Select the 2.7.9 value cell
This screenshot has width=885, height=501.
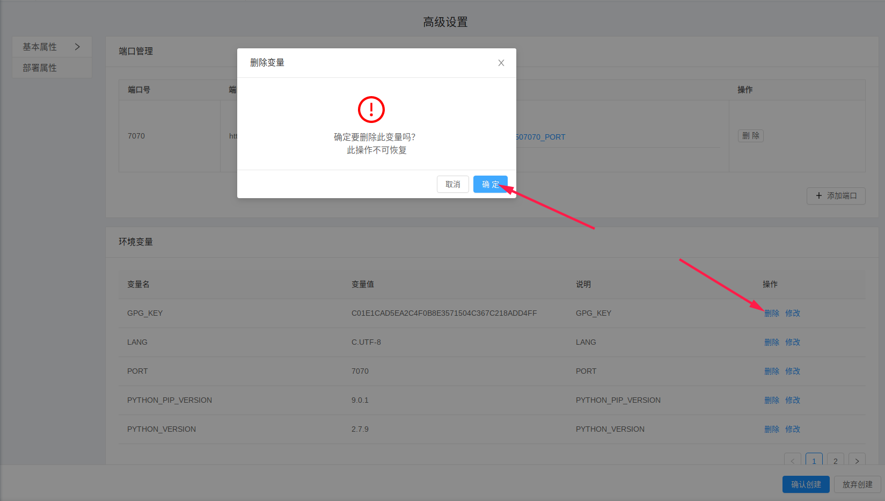pyautogui.click(x=455, y=429)
